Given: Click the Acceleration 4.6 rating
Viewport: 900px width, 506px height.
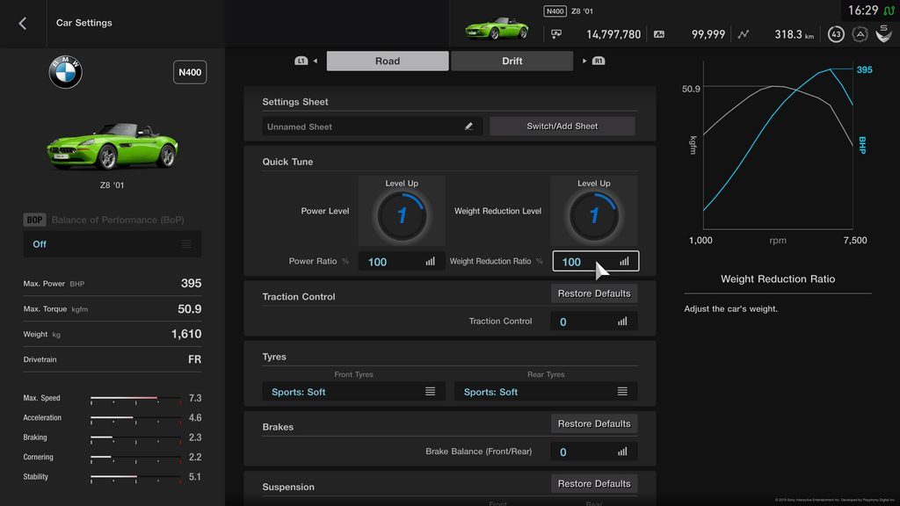Looking at the screenshot, I should tap(195, 417).
